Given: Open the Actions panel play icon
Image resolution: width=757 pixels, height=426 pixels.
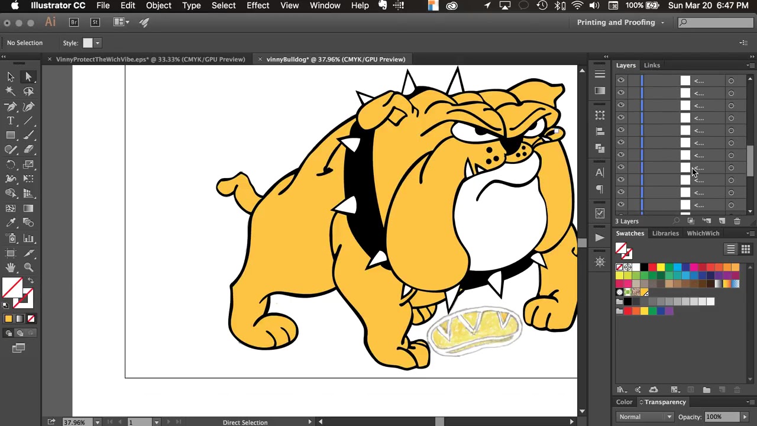Looking at the screenshot, I should 600,237.
